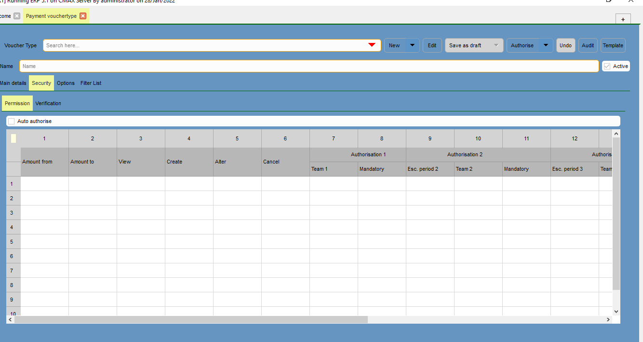Open the Voucher Type search dropdown arrow
Image resolution: width=643 pixels, height=342 pixels.
tap(372, 45)
